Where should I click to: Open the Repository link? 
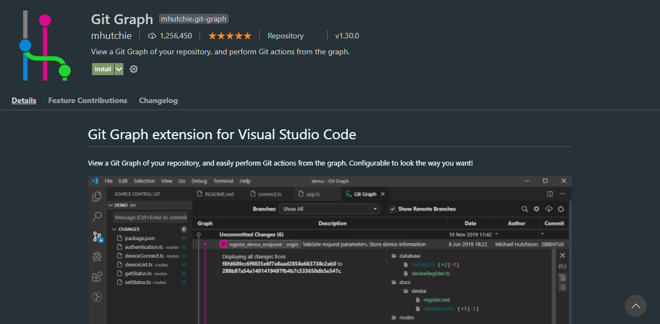[286, 36]
